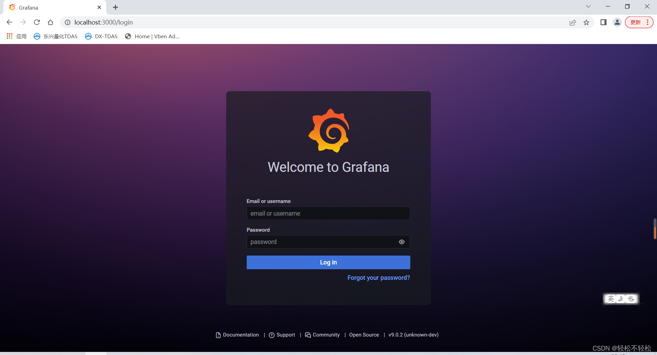Click the IME punctuation settings icon
The image size is (657, 355).
pos(631,299)
